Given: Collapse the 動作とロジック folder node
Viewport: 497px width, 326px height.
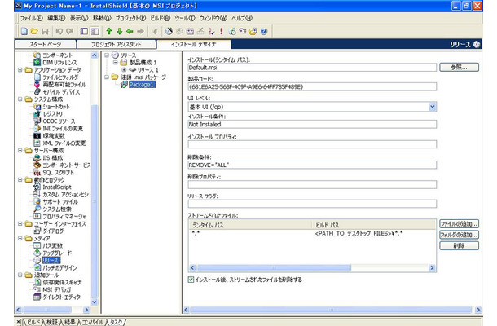Looking at the screenshot, I should click(x=20, y=180).
